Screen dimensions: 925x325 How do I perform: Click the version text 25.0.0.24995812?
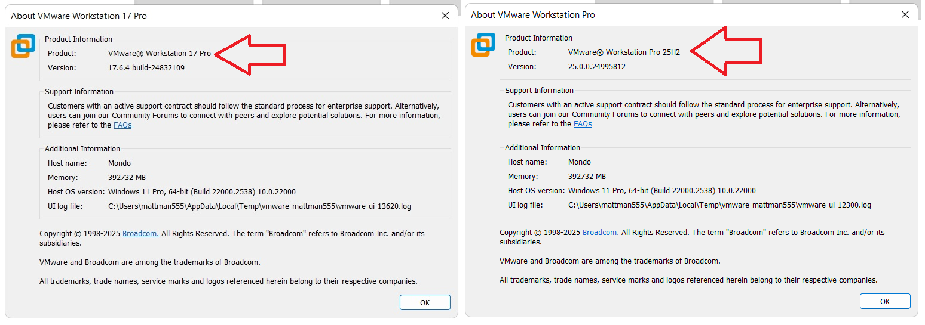tap(596, 67)
